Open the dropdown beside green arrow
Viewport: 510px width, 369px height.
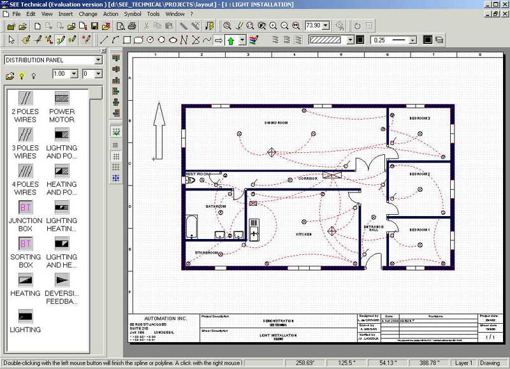[242, 40]
